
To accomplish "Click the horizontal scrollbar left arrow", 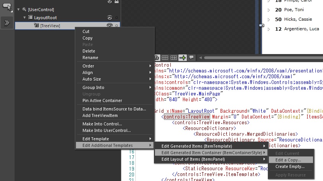I will tap(200, 58).
